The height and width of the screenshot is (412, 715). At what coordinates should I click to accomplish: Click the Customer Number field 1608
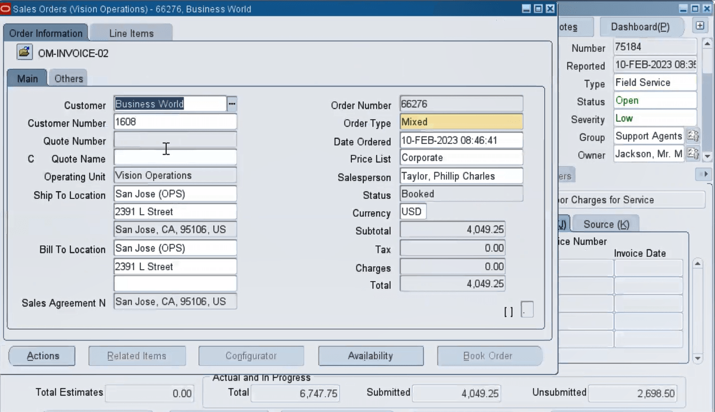pyautogui.click(x=175, y=121)
